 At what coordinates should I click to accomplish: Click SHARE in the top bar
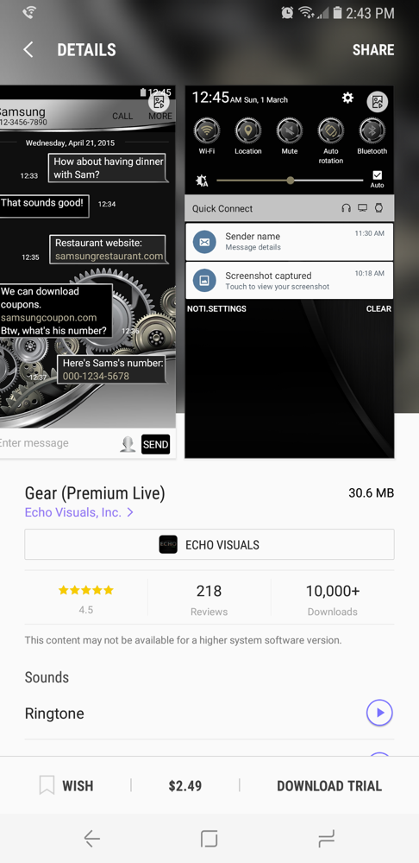pos(373,49)
